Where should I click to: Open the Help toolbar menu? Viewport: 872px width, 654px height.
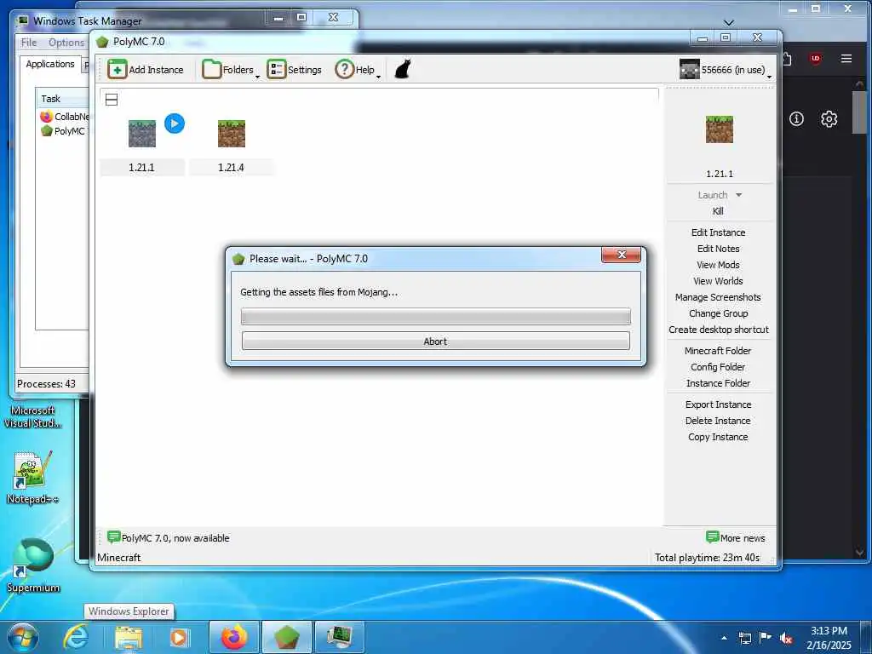[x=355, y=70]
